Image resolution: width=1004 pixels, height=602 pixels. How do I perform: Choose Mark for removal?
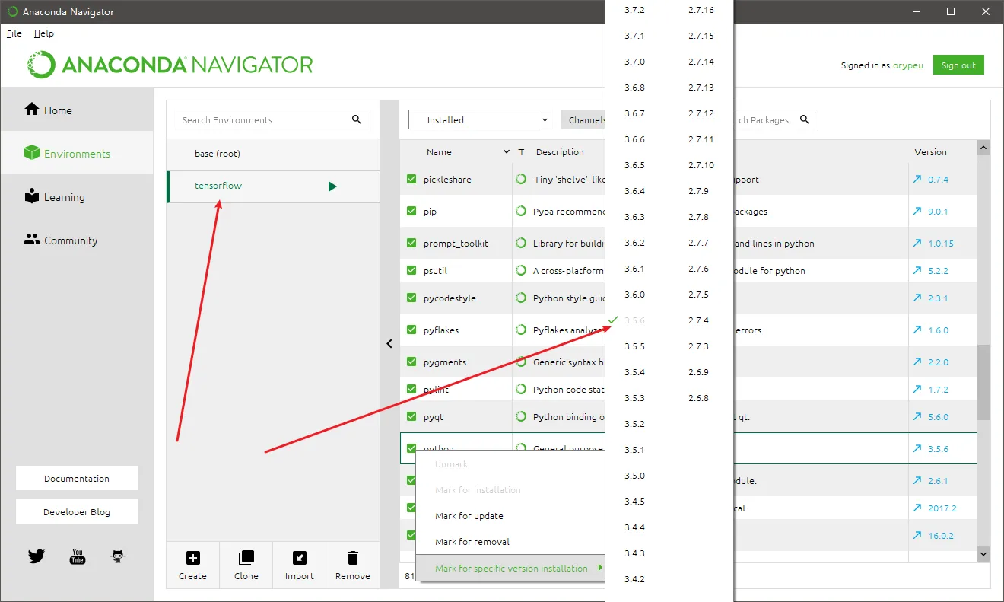(x=472, y=542)
